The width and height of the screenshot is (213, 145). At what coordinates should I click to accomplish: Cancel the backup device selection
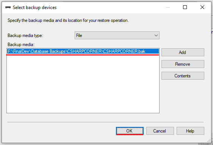160,131
